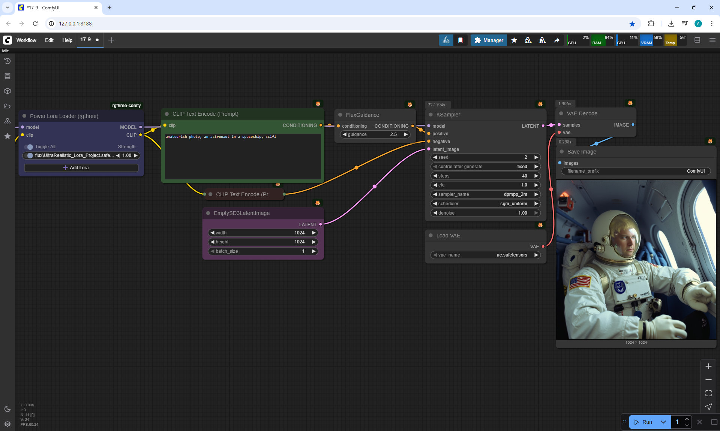Expand Run button options chevron
The width and height of the screenshot is (720, 431).
663,422
